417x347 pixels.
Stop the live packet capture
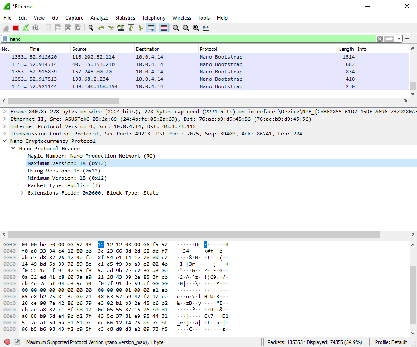pyautogui.click(x=15, y=27)
